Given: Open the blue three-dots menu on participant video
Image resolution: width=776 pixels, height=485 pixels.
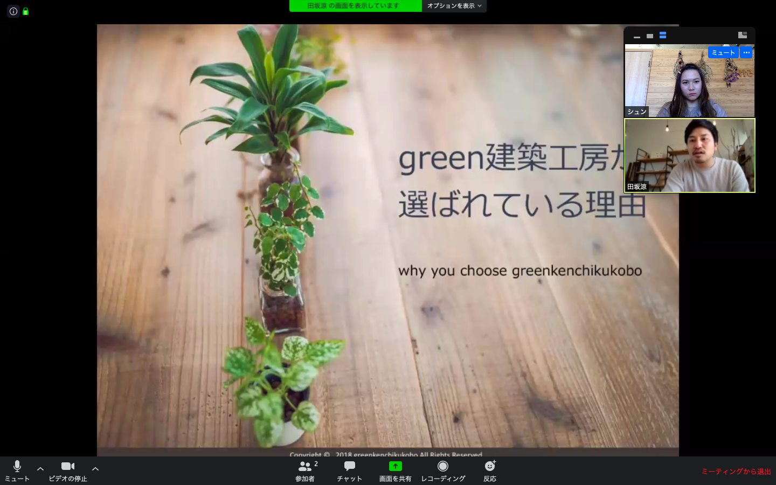Looking at the screenshot, I should click(x=746, y=52).
